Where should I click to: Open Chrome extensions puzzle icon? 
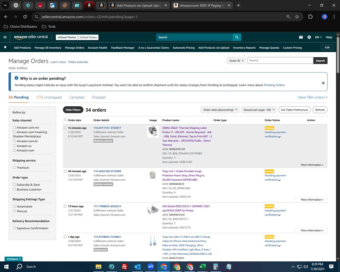(310, 17)
